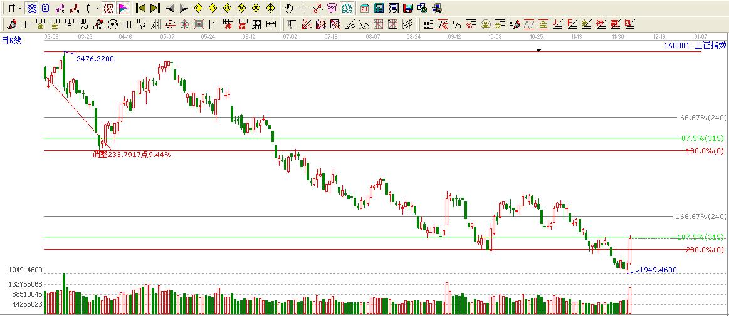Open the calendar icon showing 21
Screen dimensions: 729x316
365,8
